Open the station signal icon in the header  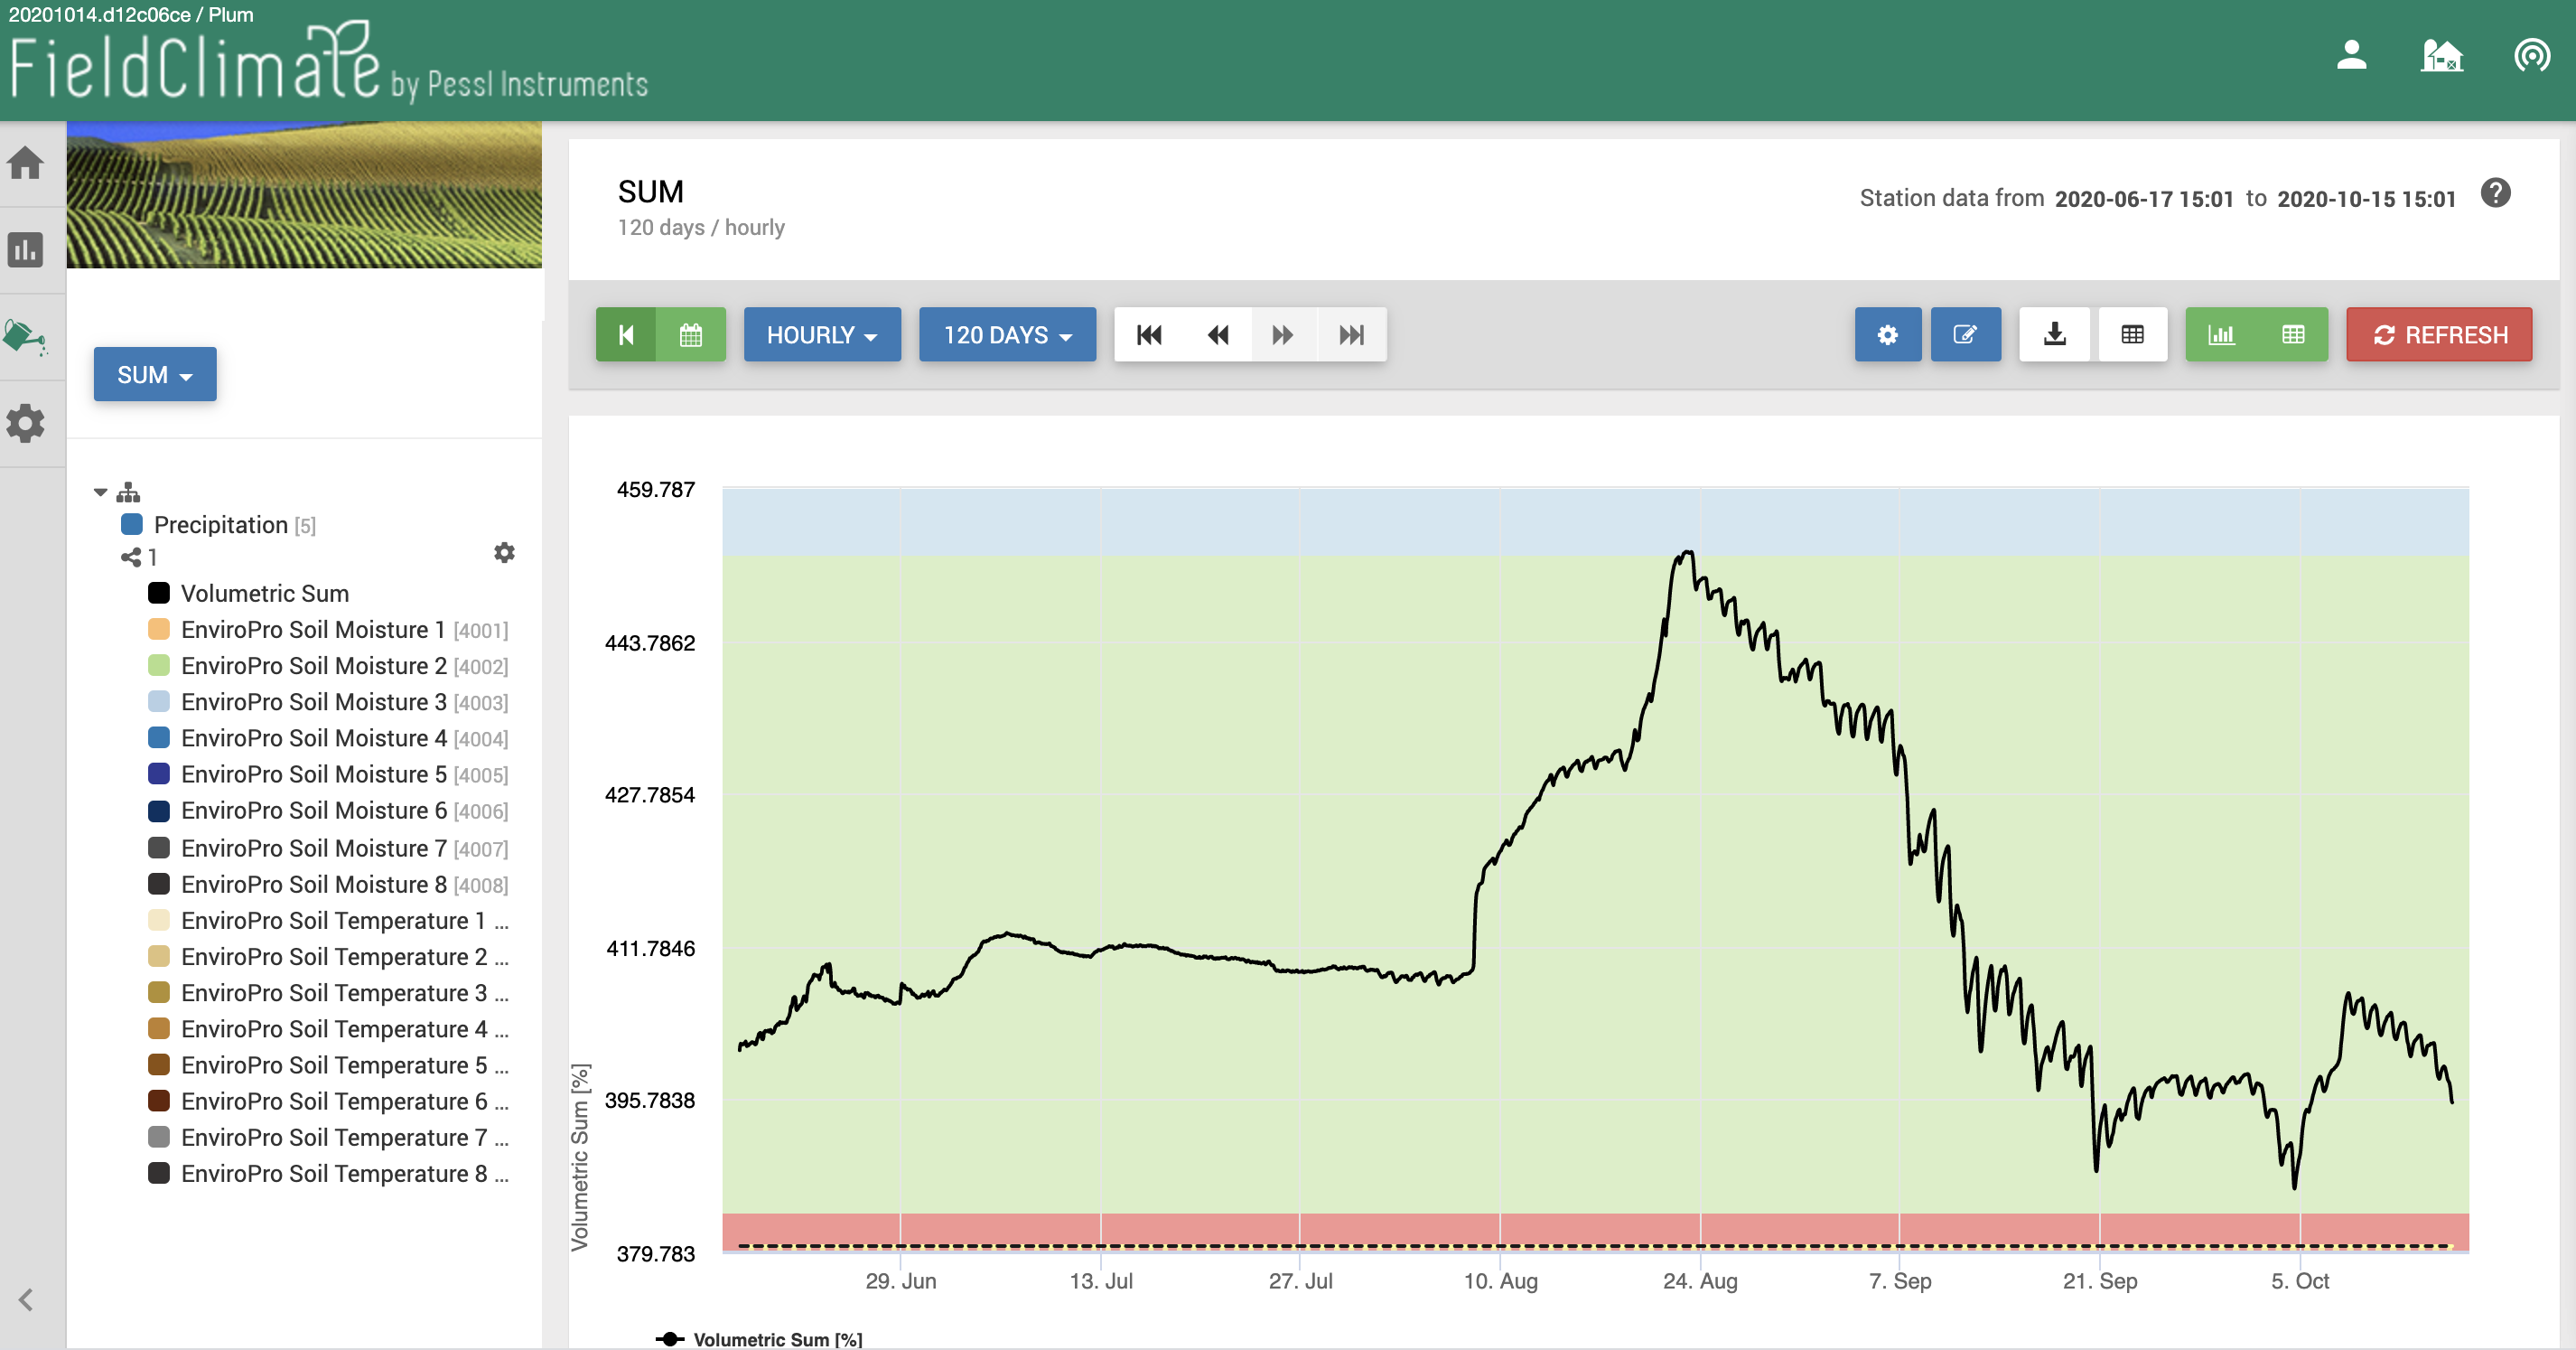click(x=2531, y=55)
